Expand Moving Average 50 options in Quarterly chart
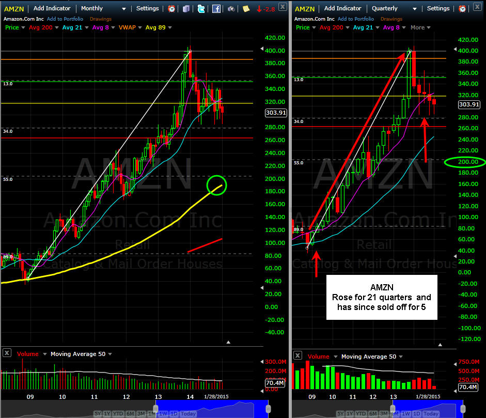Screen dimensions: 486x418 coord(401,357)
